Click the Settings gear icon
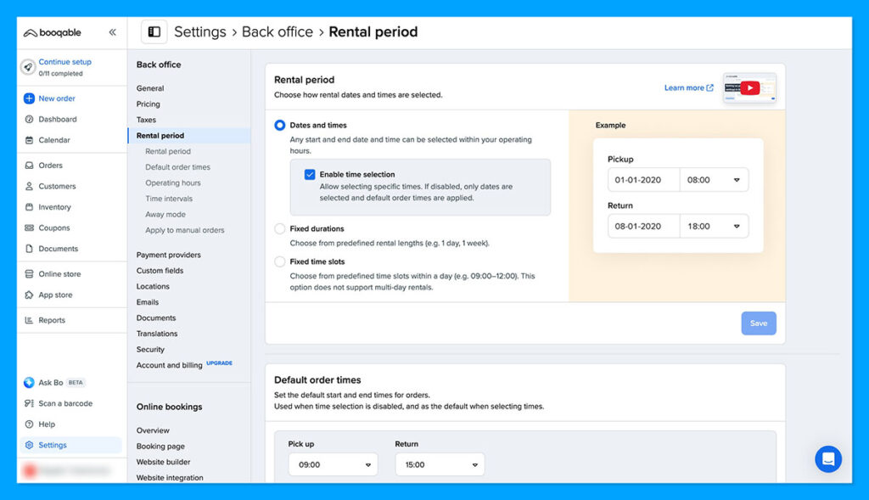 point(29,445)
